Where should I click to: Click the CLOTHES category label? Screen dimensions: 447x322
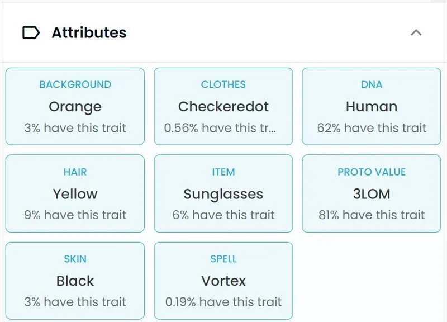point(223,84)
